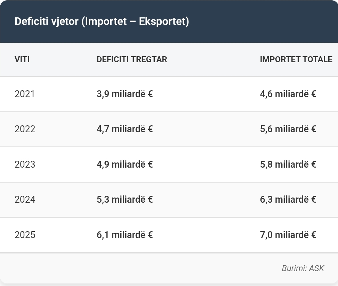This screenshot has width=338, height=286.
Task: Click the 2022 year cell
Action: coord(25,129)
